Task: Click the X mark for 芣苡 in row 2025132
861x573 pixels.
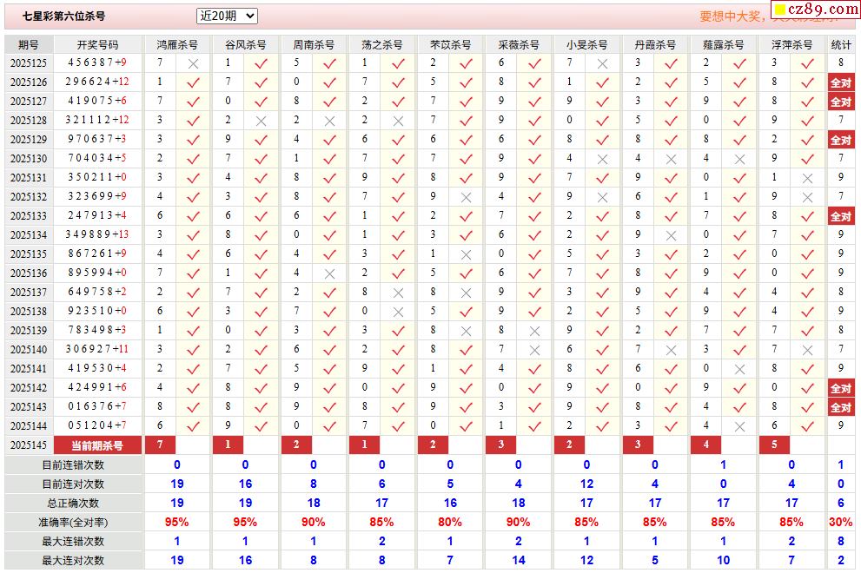Action: click(x=467, y=198)
